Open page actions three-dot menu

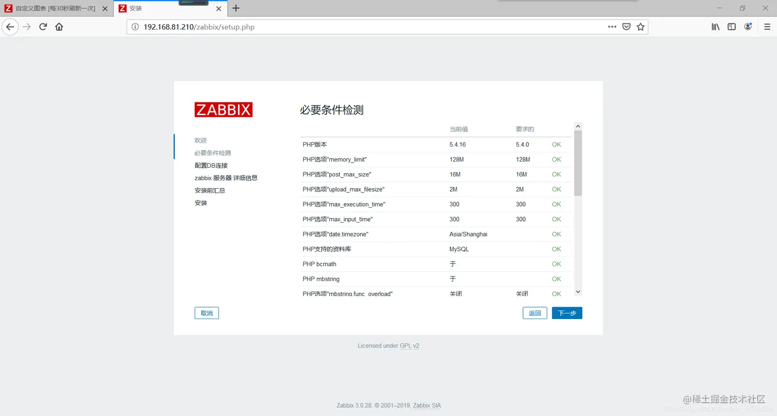coord(612,27)
